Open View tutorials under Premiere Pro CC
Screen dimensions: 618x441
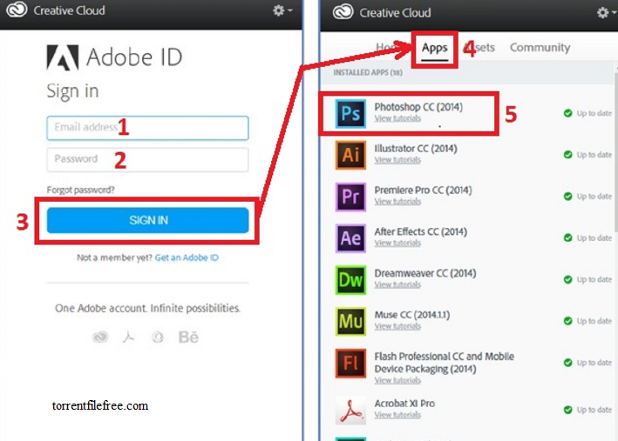pos(397,202)
